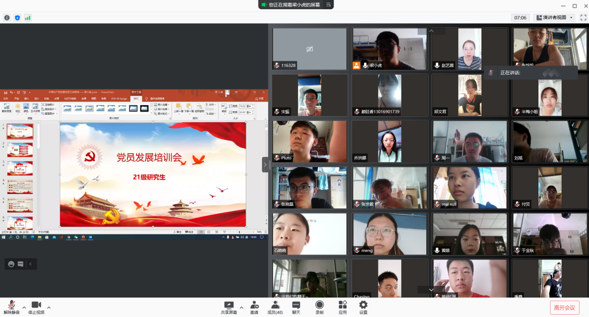Open the Members (成员) list

tap(275, 307)
